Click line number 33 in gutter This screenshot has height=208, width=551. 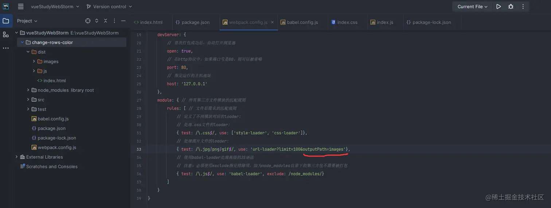138,149
